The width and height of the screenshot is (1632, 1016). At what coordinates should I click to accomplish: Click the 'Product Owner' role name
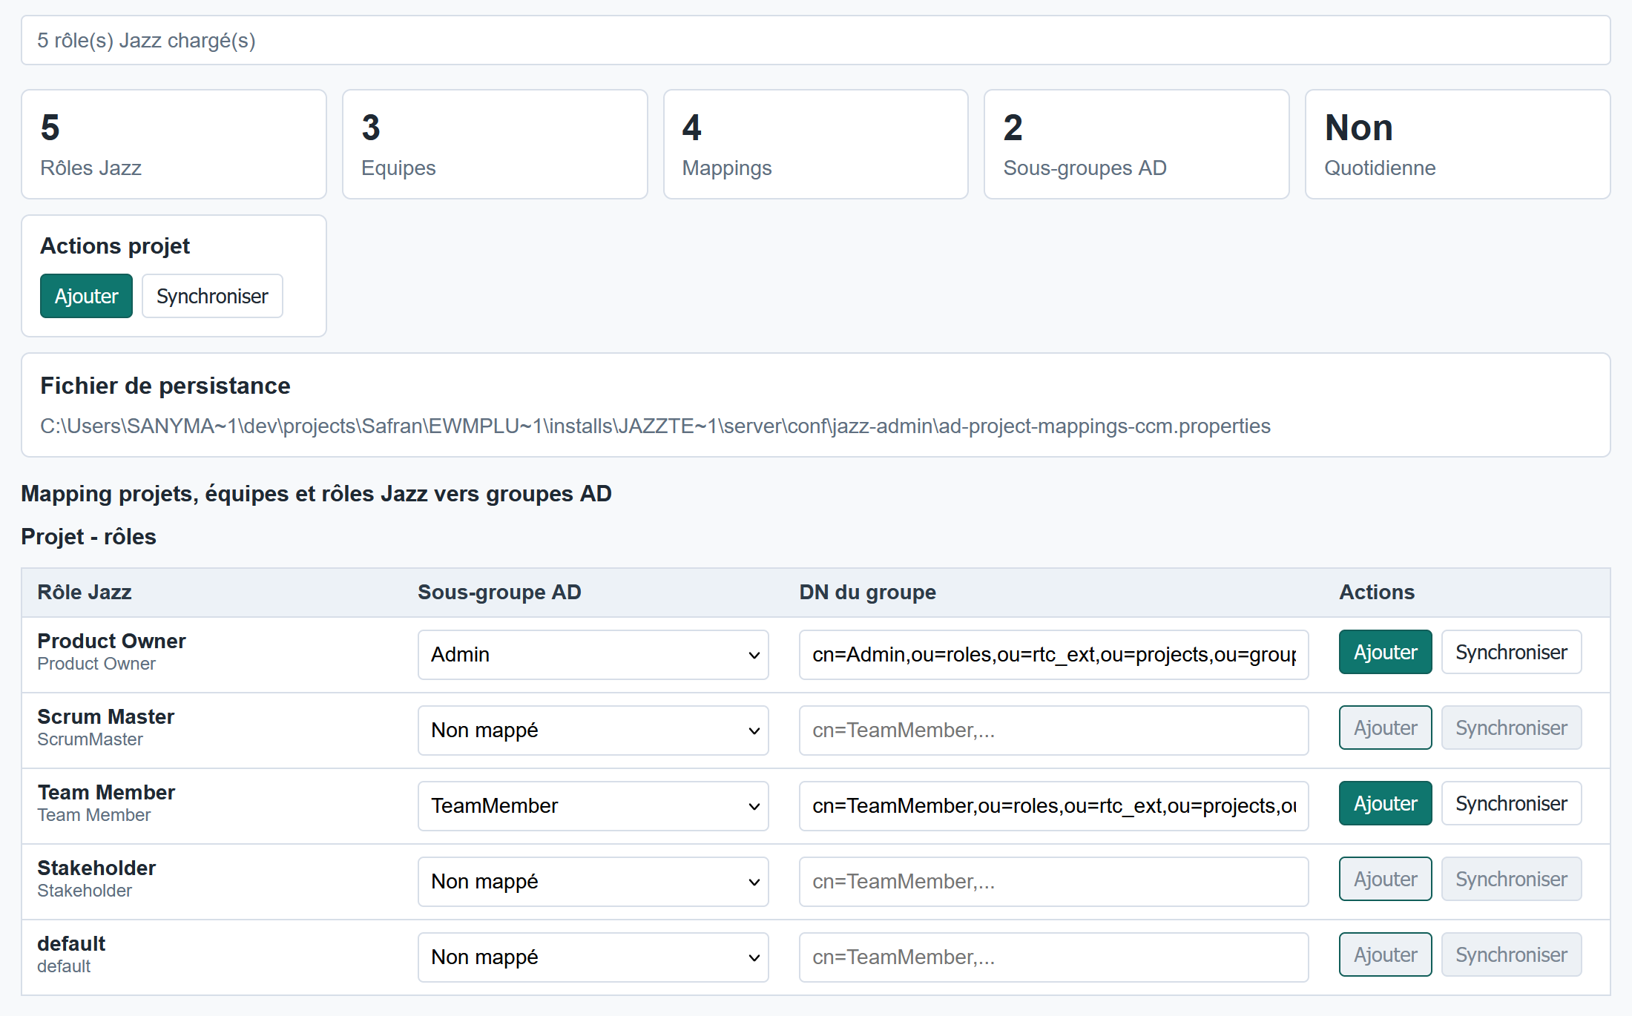(111, 641)
